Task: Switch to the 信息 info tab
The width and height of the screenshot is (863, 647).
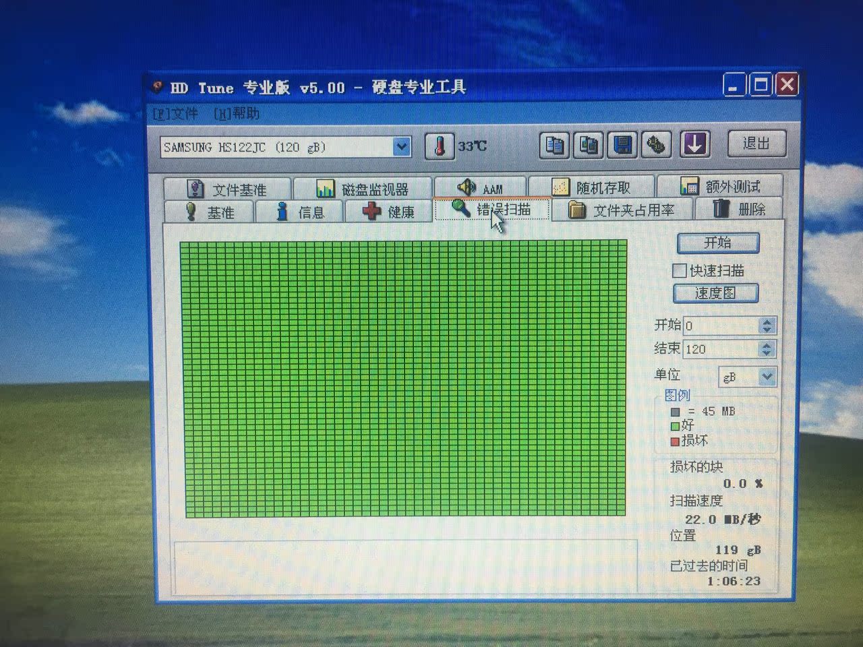Action: click(x=299, y=212)
